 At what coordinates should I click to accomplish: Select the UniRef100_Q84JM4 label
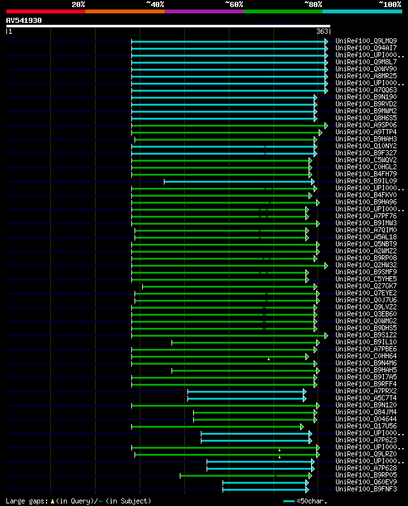366,412
